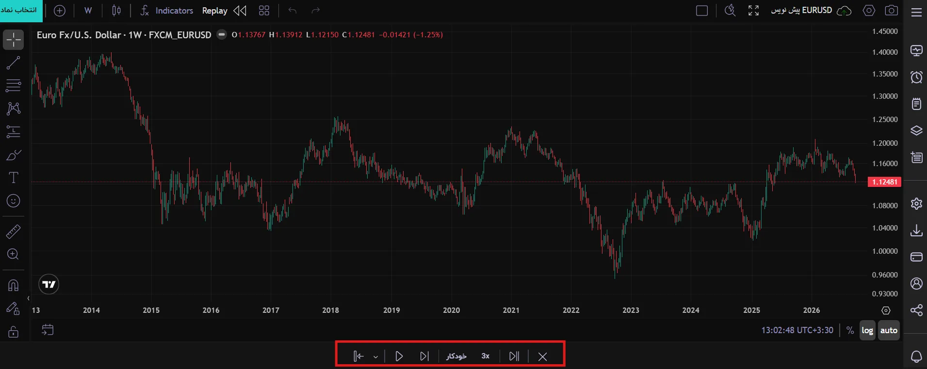The width and height of the screenshot is (927, 369).
Task: Open the Fibonacci and horizontal lines tool
Action: click(14, 86)
